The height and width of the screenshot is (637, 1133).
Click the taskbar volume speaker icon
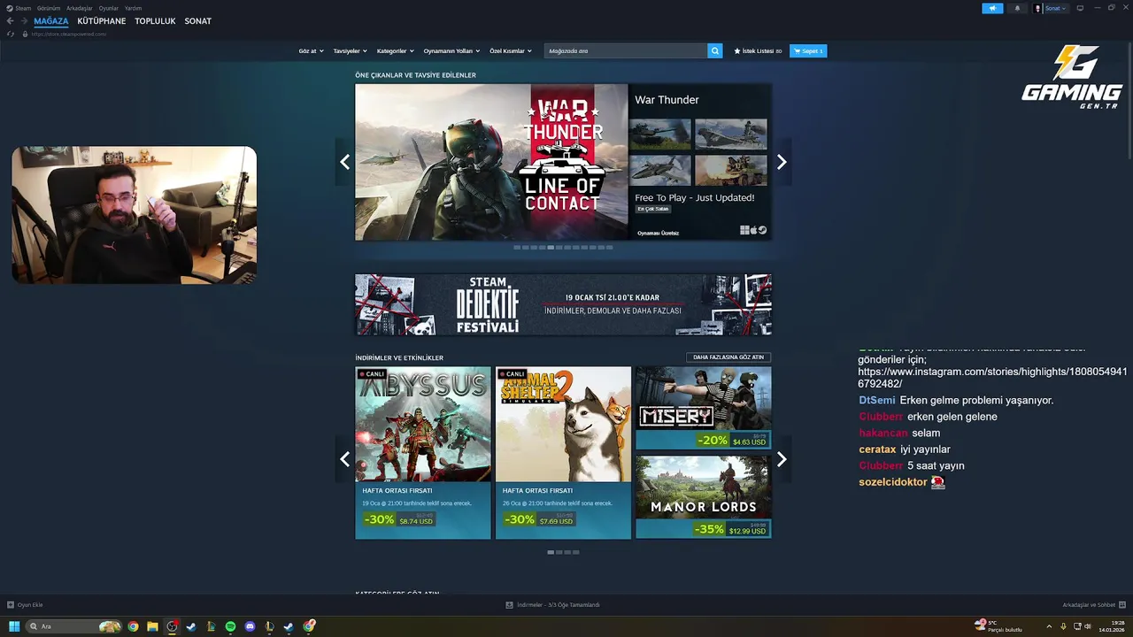(x=1087, y=626)
